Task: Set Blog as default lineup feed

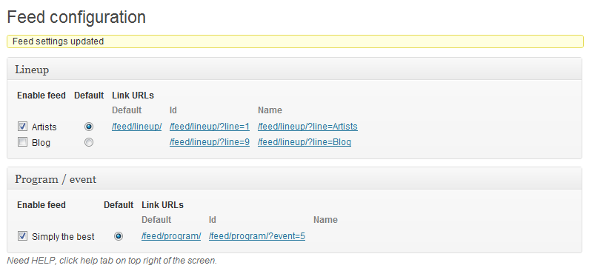Action: (x=89, y=143)
